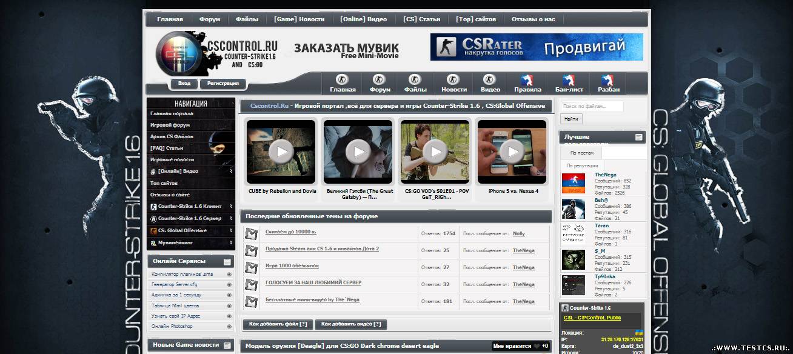Click the envelope icon beside 'Считаем до 10000 к.'
The width and height of the screenshot is (793, 354).
(252, 233)
